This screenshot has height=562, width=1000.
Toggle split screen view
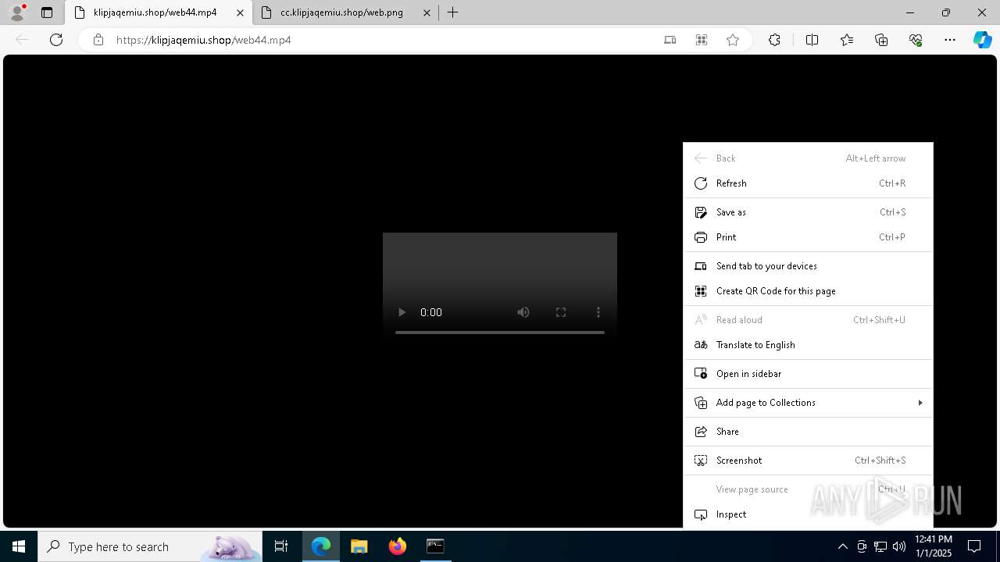(812, 40)
